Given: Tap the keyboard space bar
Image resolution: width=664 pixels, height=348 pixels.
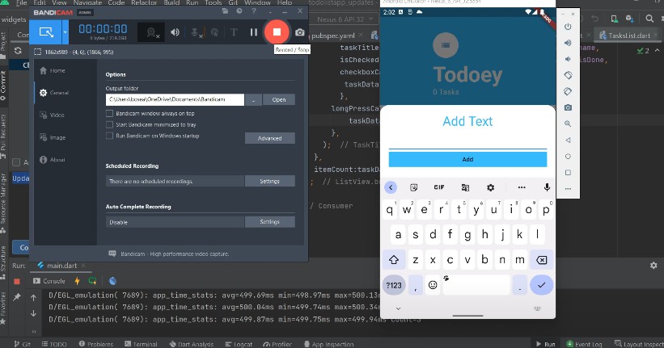Looking at the screenshot, I should tap(476, 285).
